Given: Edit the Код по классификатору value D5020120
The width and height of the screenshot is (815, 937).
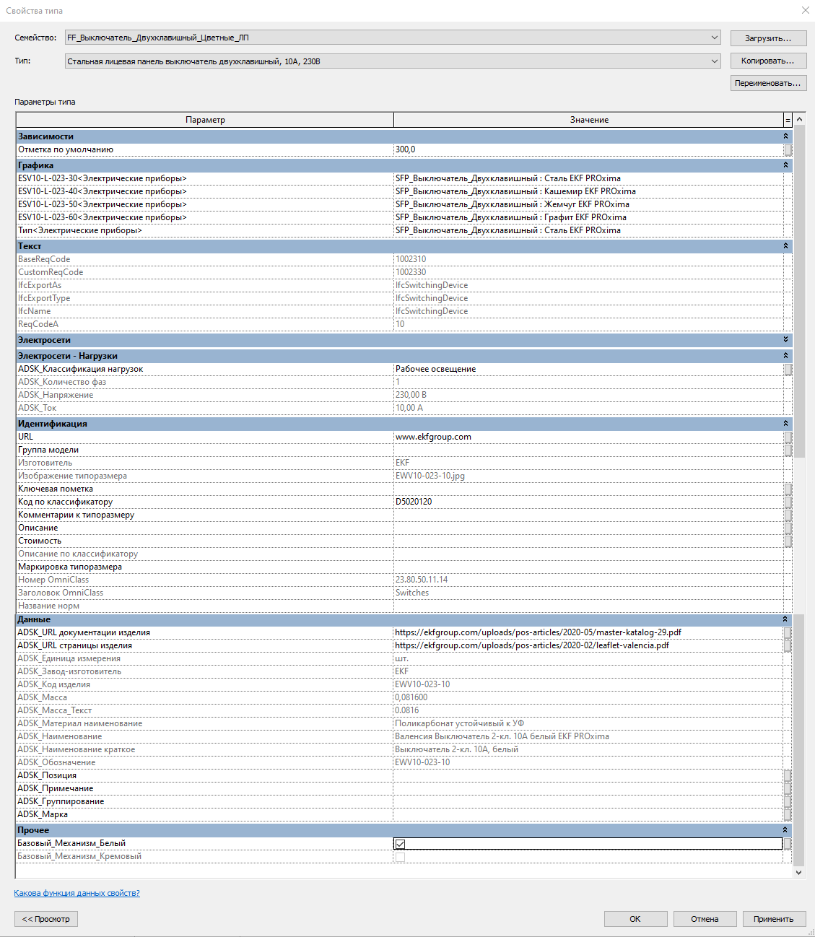Looking at the screenshot, I should (x=588, y=502).
